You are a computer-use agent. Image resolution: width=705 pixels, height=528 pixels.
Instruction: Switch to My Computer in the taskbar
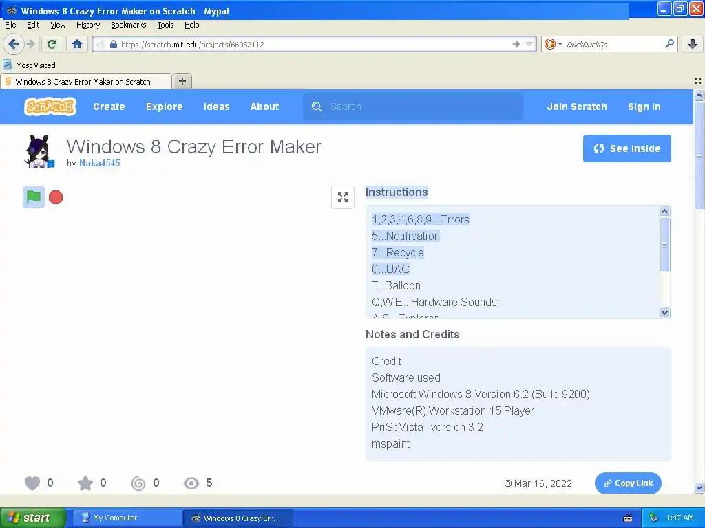coord(127,518)
